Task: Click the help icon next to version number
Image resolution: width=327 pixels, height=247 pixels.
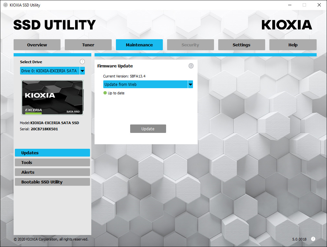Action: coord(313,239)
